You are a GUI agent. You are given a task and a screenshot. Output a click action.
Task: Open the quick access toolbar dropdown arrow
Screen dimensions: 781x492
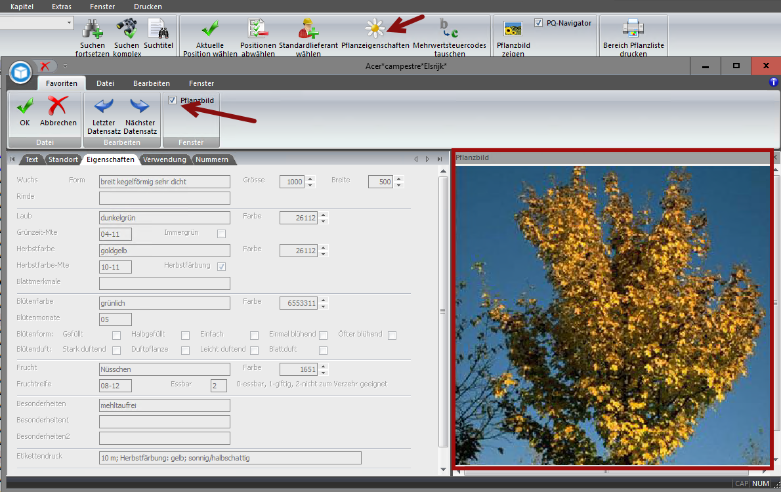[65, 66]
